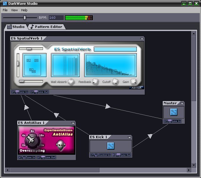201x178 pixels.
Task: Open the ES Kick 1 module dropdown
Action: (x=129, y=138)
